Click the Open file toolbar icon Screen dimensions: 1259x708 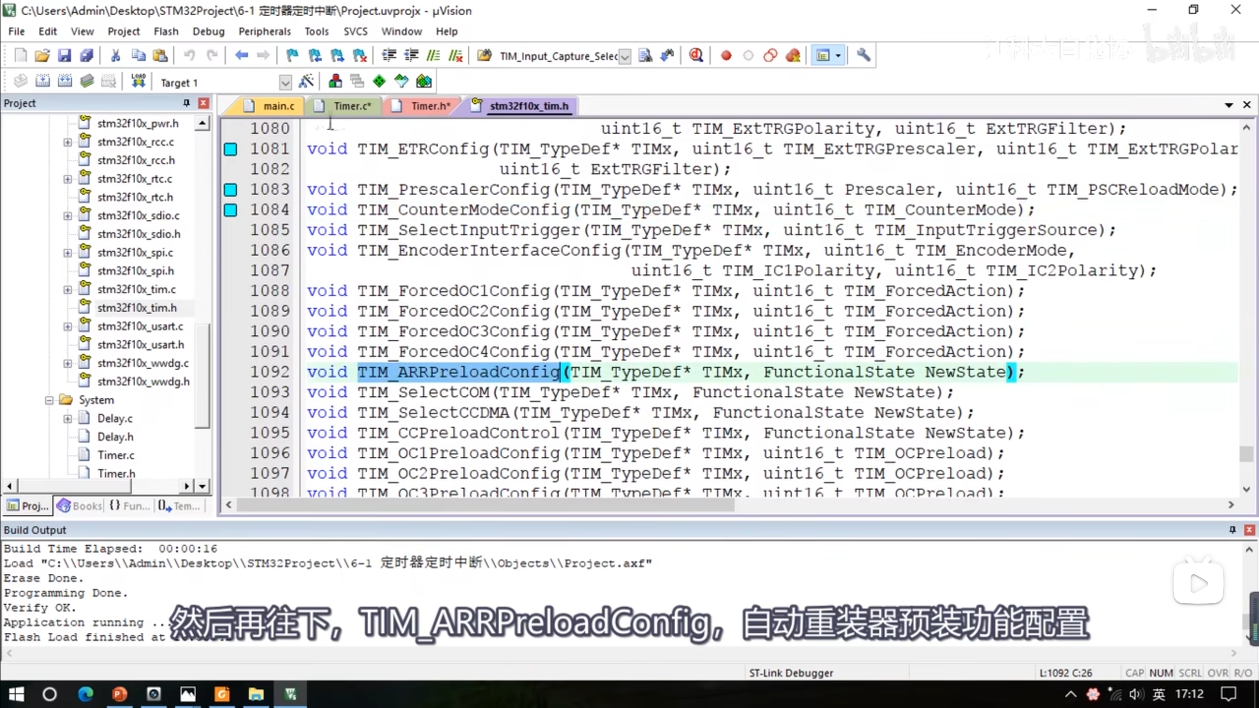click(x=42, y=56)
